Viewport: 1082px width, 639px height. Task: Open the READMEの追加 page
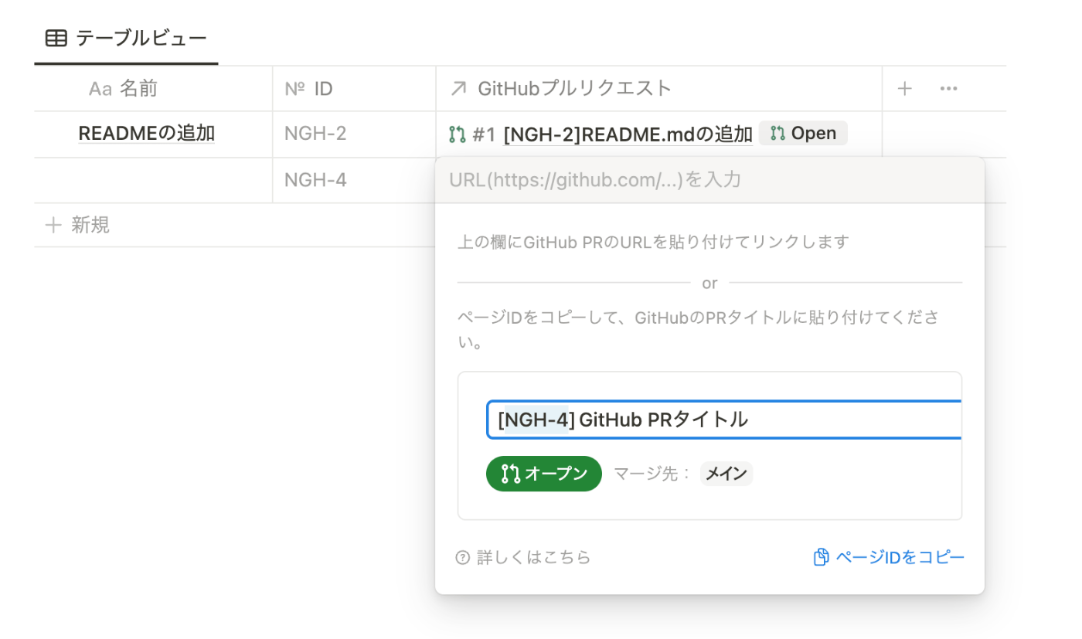click(x=147, y=134)
